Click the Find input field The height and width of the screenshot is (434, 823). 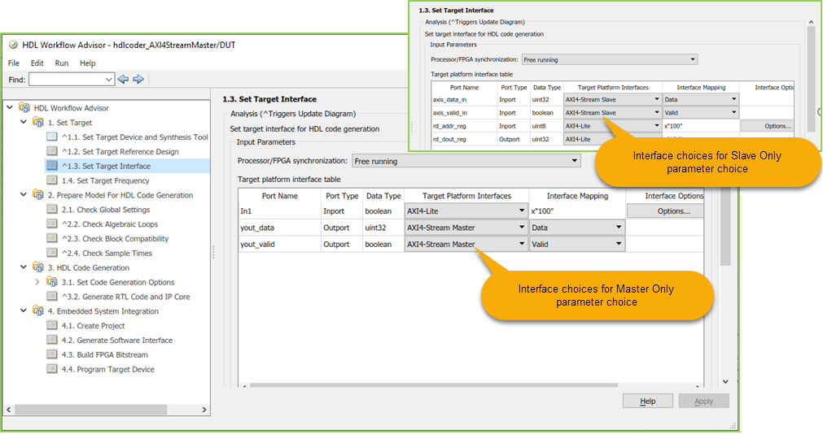coord(72,79)
